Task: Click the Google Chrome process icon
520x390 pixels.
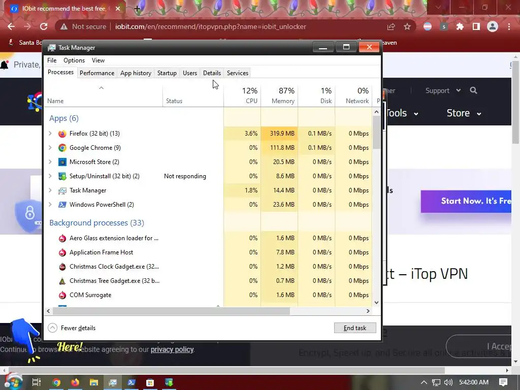Action: pos(62,148)
